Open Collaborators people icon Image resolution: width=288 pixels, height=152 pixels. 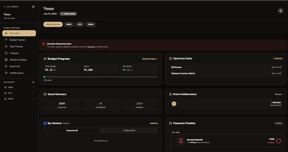point(6,73)
